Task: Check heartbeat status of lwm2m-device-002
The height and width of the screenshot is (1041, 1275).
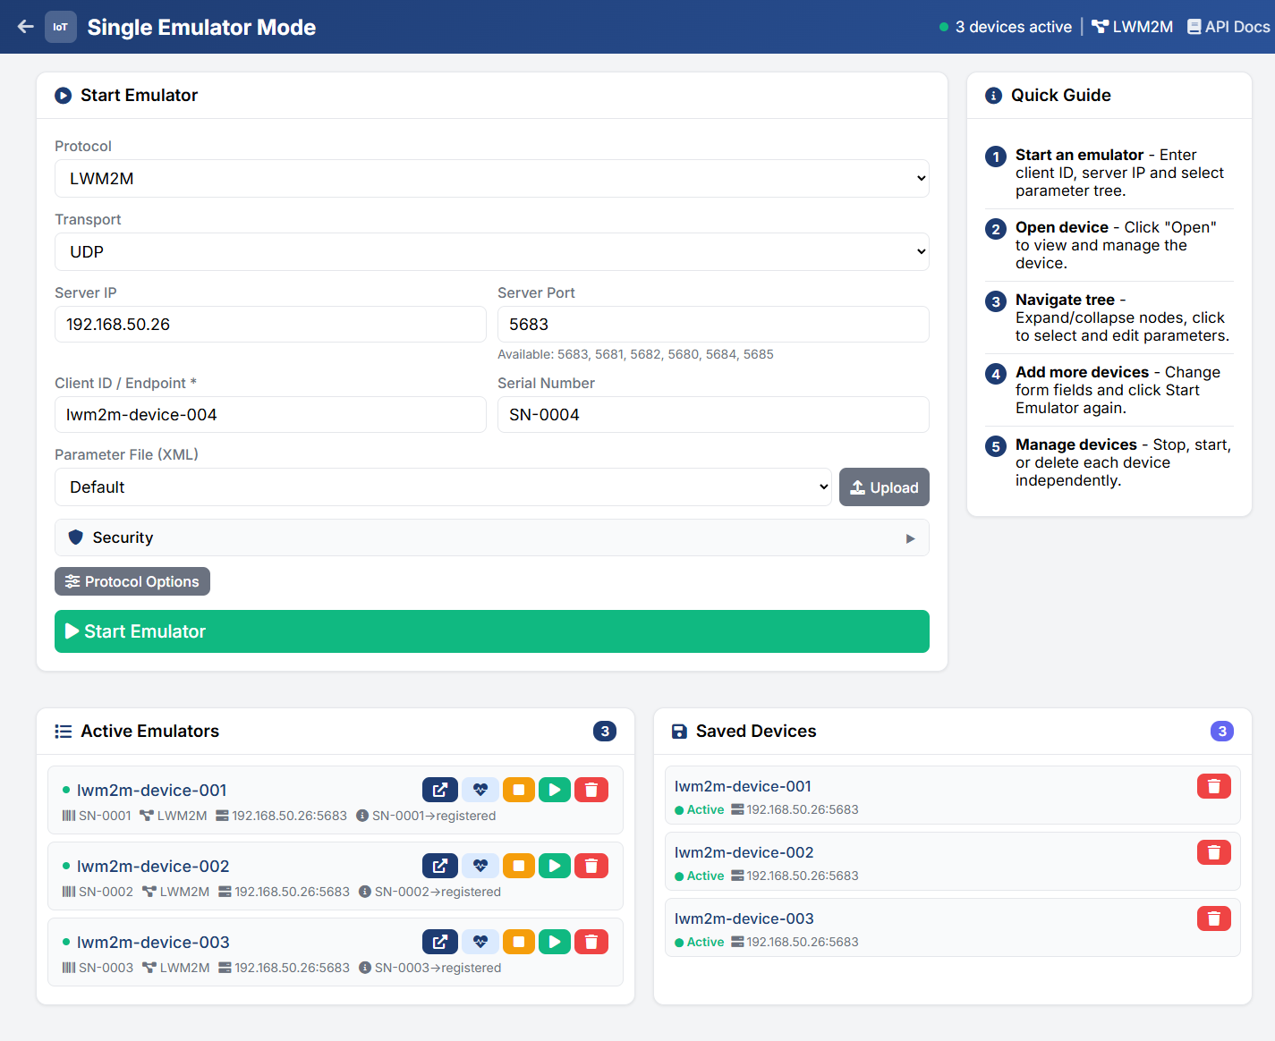Action: click(x=480, y=866)
